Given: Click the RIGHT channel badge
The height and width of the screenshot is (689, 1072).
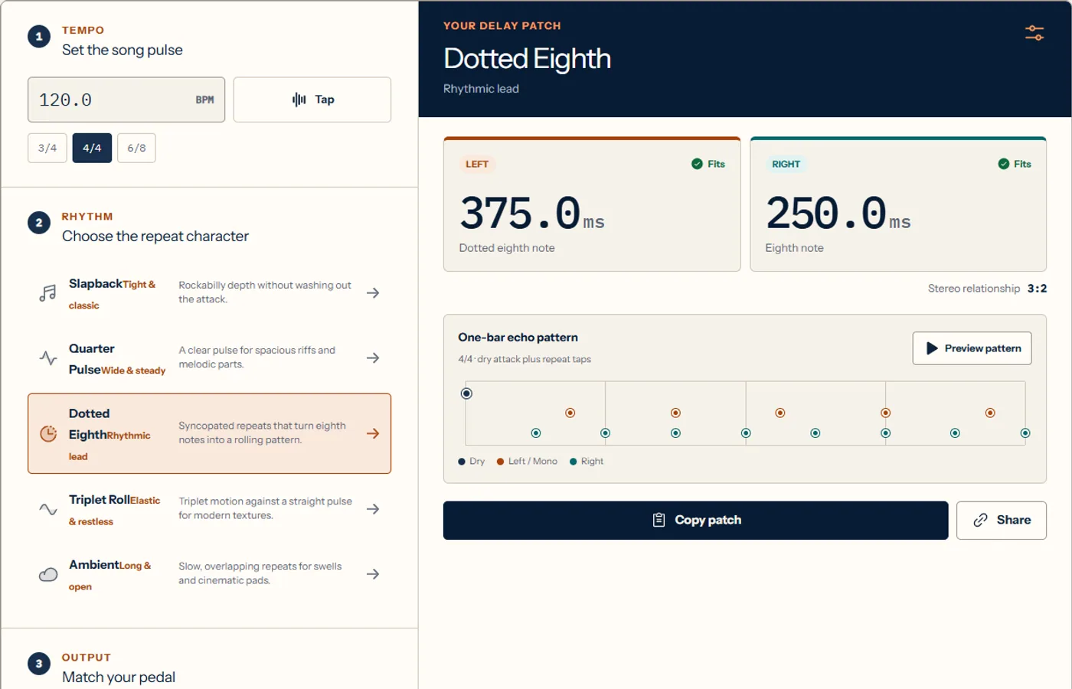Looking at the screenshot, I should (786, 164).
